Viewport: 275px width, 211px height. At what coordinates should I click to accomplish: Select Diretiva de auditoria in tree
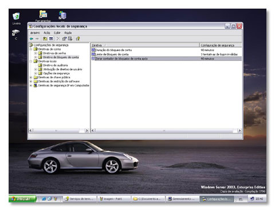pos(56,65)
